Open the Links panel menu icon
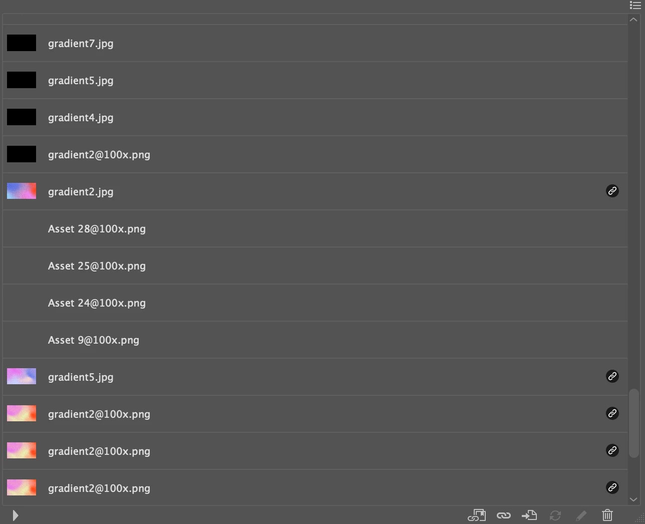The height and width of the screenshot is (524, 645). (635, 5)
